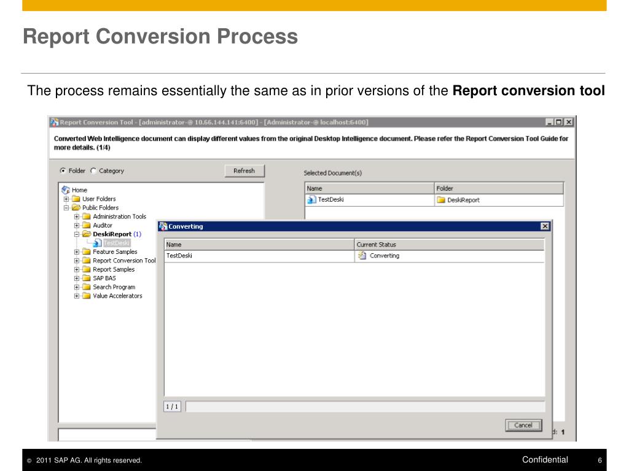The width and height of the screenshot is (629, 471).
Task: Click the Value Accelerators folder icon
Action: (87, 296)
